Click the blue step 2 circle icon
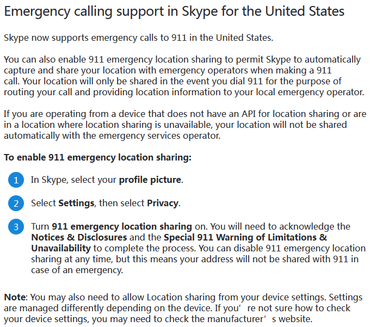This screenshot has height=327, width=370. (16, 203)
